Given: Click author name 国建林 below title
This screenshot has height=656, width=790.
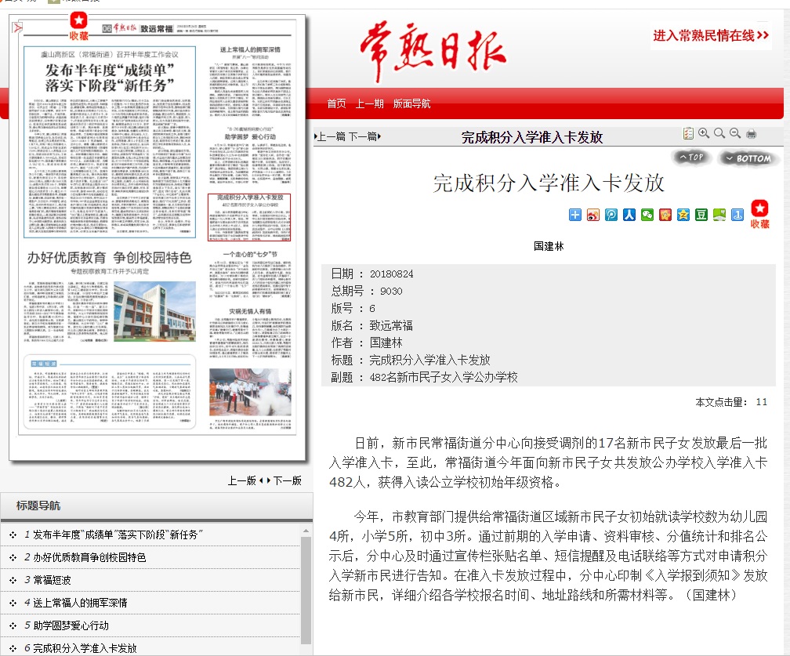Looking at the screenshot, I should [x=549, y=246].
